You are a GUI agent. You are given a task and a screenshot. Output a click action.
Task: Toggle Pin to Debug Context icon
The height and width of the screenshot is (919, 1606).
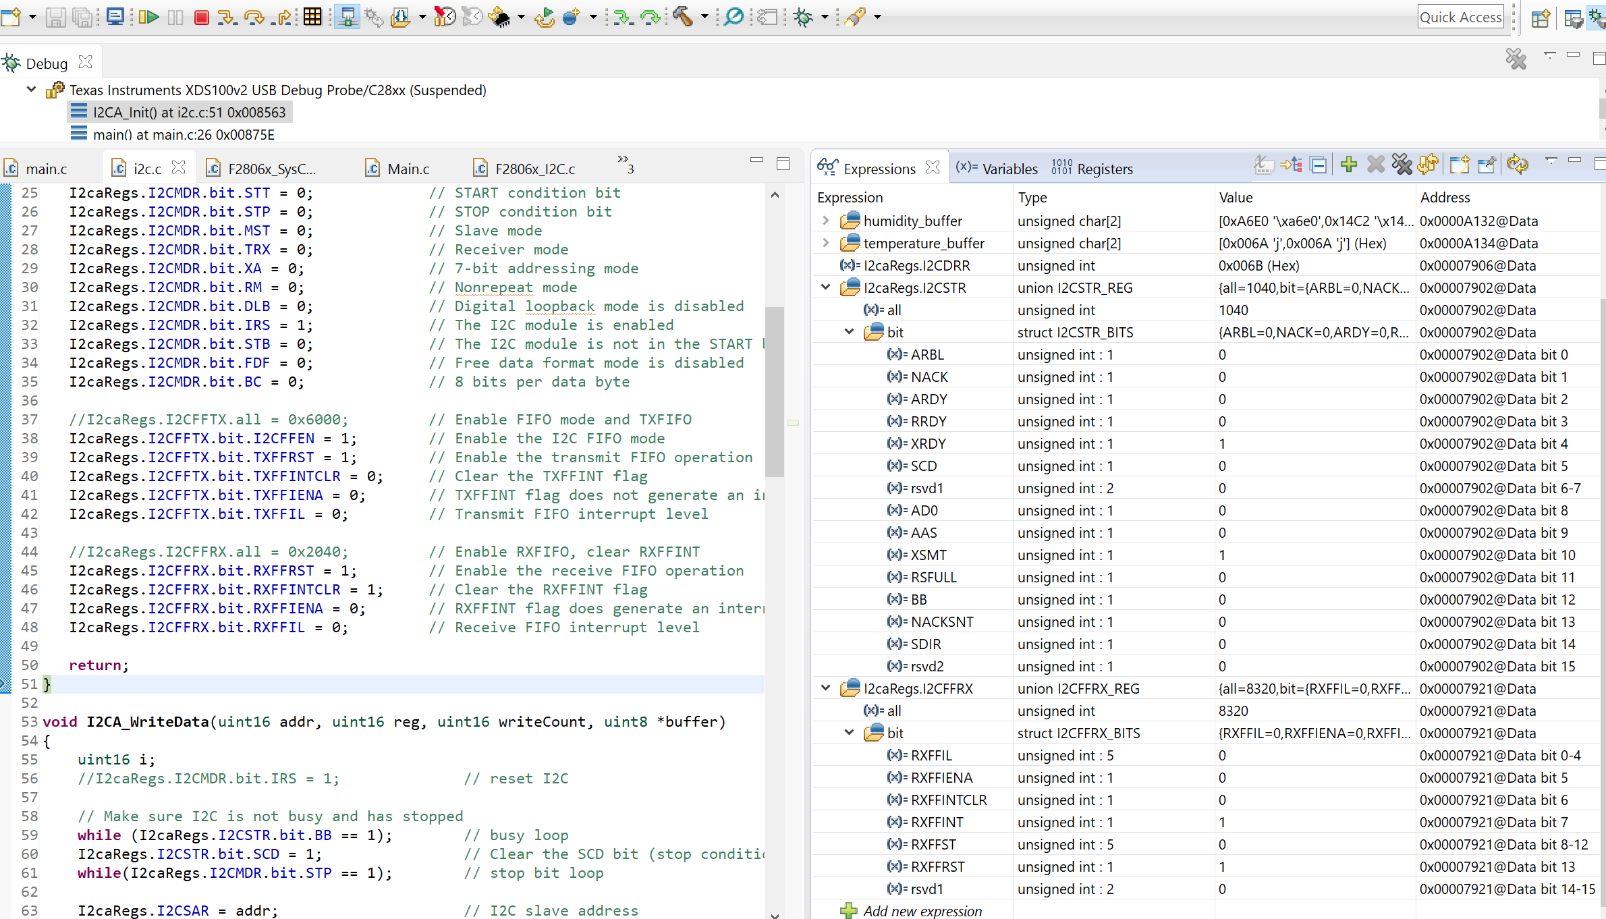tap(1486, 165)
